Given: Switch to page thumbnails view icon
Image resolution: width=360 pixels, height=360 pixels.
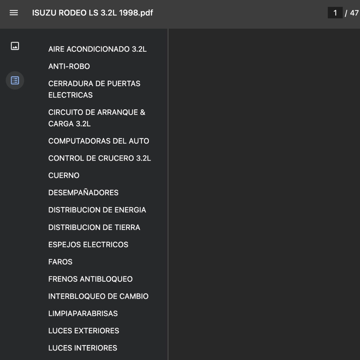Looking at the screenshot, I should pyautogui.click(x=15, y=46).
